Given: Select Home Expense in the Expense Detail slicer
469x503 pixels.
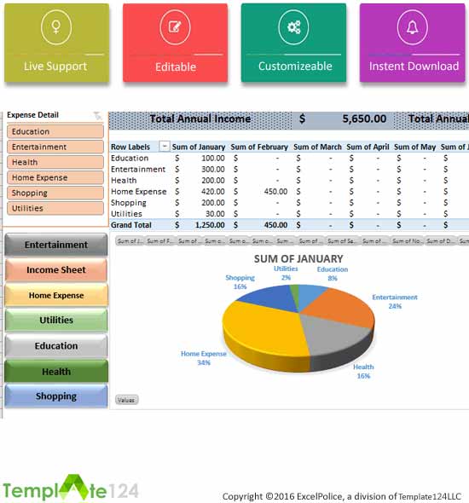Looking at the screenshot, I should pos(55,177).
